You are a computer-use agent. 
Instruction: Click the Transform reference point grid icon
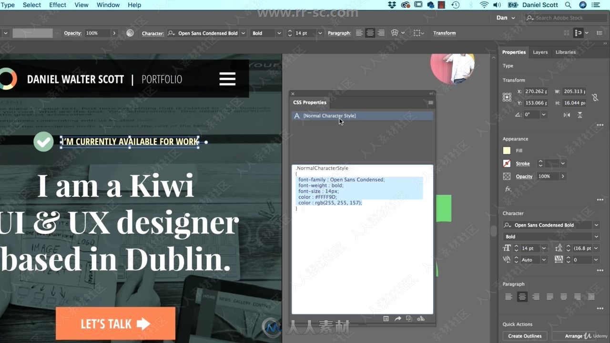(507, 97)
